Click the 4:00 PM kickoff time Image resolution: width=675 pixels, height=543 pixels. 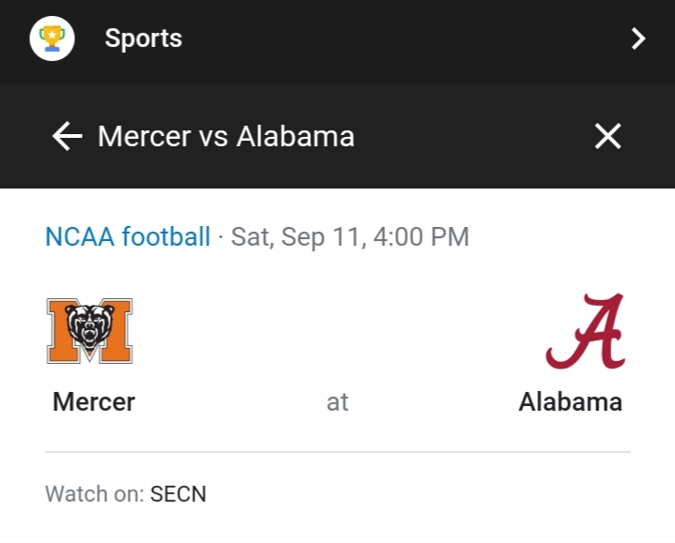pyautogui.click(x=421, y=236)
